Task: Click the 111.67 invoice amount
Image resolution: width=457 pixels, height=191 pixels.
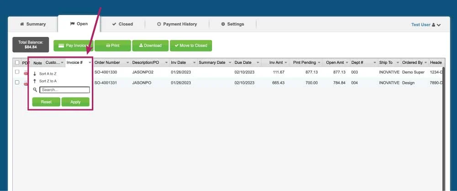Action: click(x=279, y=72)
